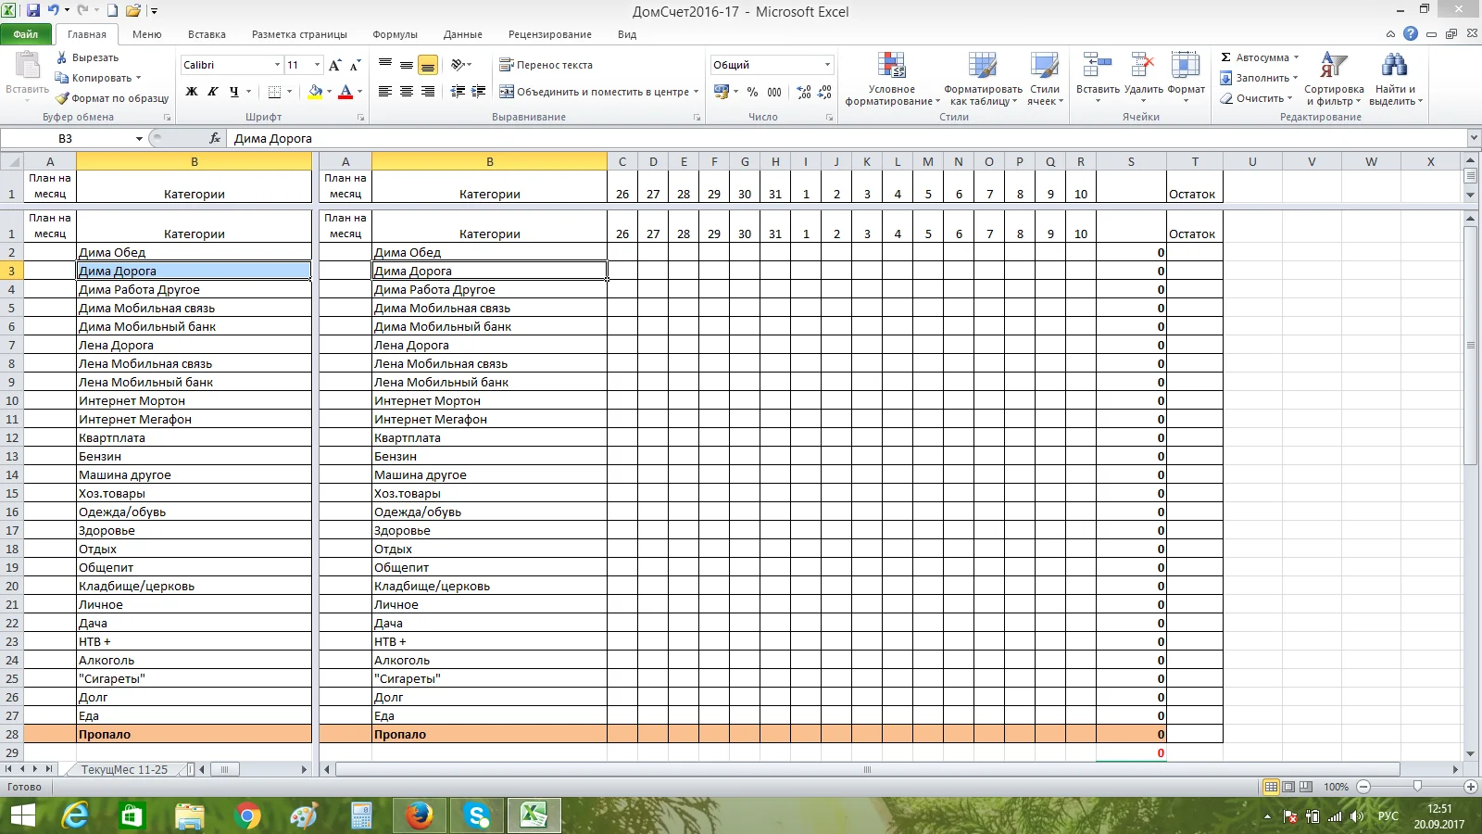
Task: Switch to the Вставка ribbon tab
Action: tap(207, 34)
